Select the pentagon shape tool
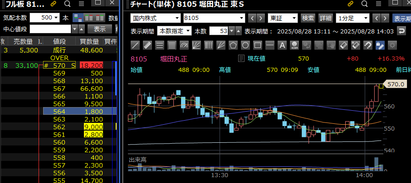Viewport: 411px width, 183px height. 233,46
